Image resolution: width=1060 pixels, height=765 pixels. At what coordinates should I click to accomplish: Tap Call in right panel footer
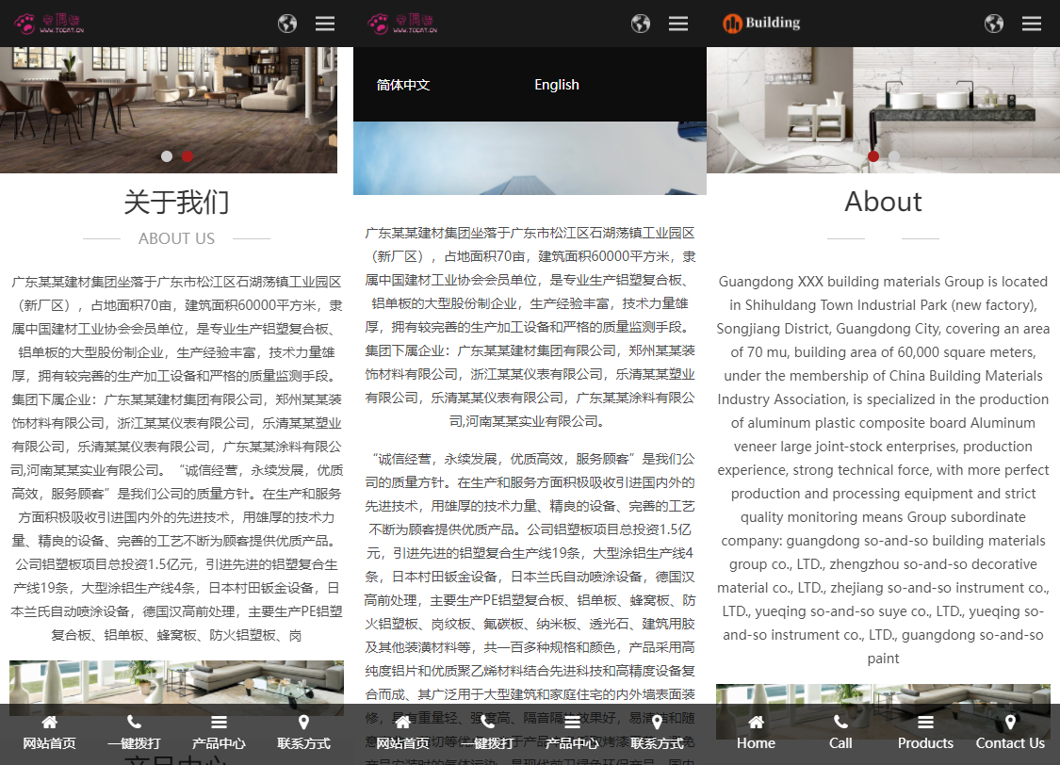[x=841, y=743]
